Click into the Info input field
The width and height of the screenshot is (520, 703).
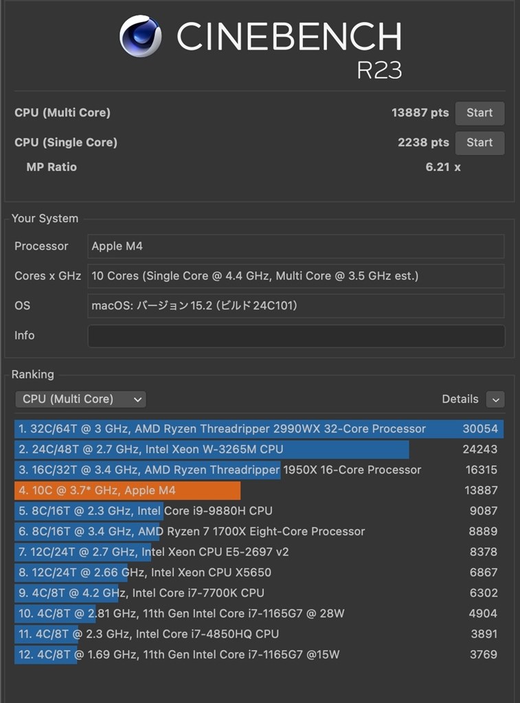[x=296, y=336]
